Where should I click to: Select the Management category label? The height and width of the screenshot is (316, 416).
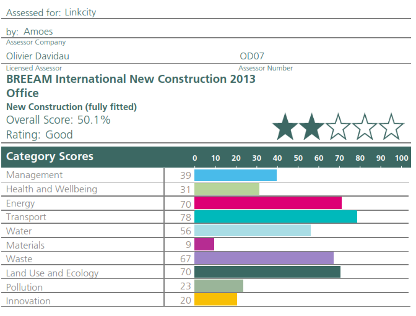(34, 175)
